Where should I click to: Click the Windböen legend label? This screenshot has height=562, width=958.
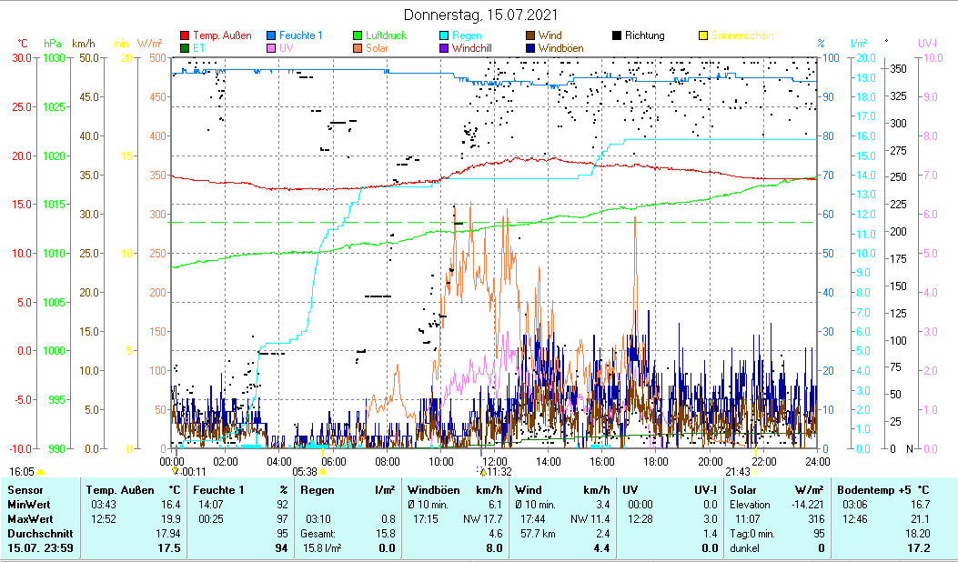click(561, 48)
